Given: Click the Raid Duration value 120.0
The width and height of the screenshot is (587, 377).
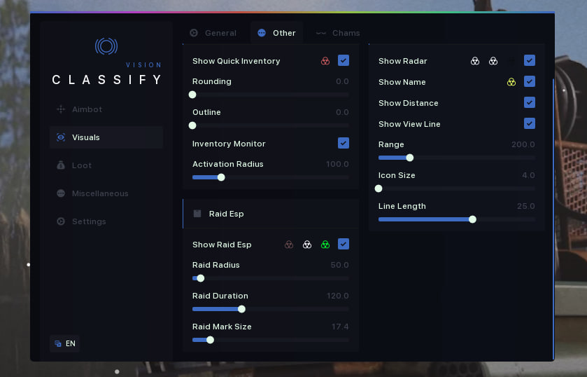Looking at the screenshot, I should 338,296.
